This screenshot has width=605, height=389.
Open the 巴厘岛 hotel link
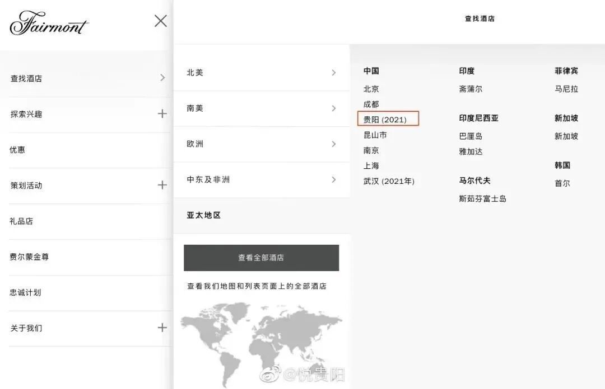[x=471, y=136]
